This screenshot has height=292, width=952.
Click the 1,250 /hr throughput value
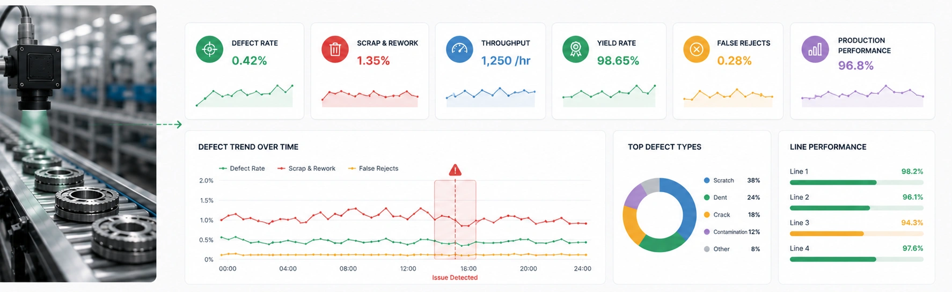click(x=506, y=61)
